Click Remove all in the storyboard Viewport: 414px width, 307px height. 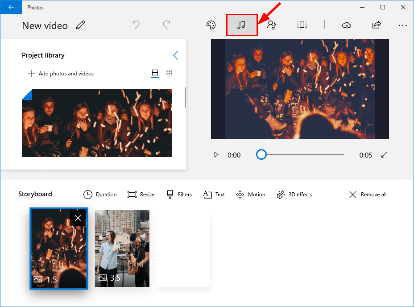[x=367, y=194]
